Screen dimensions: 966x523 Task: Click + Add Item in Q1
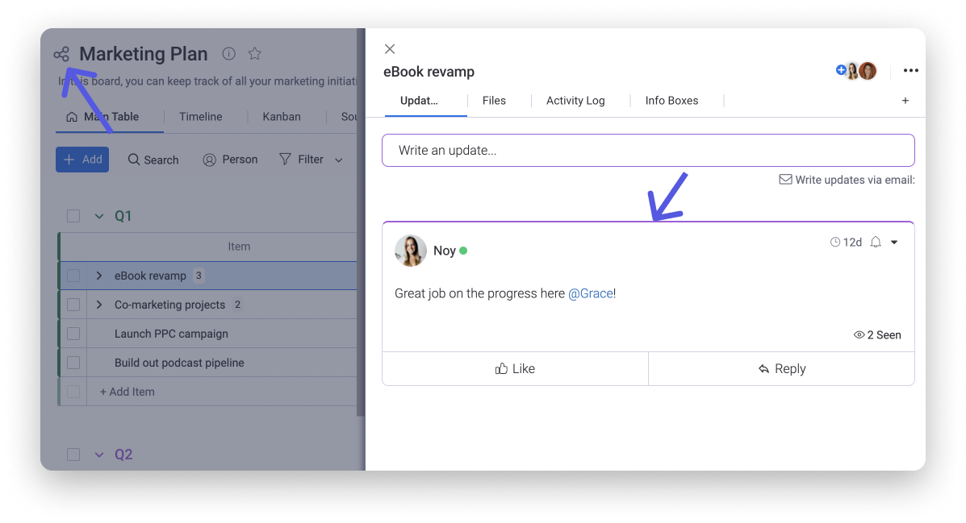pyautogui.click(x=128, y=392)
